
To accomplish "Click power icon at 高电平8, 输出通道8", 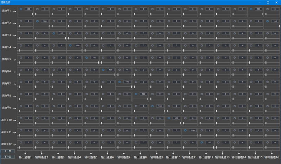I will tap(136, 94).
